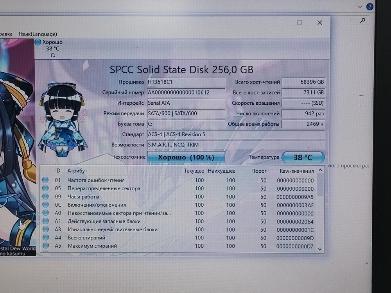The width and height of the screenshot is (391, 293).
Task: Click the Атрибут column header
Action: point(77,171)
